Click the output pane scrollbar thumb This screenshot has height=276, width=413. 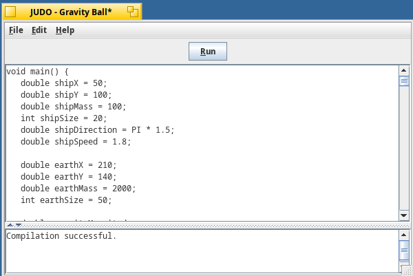(x=404, y=251)
